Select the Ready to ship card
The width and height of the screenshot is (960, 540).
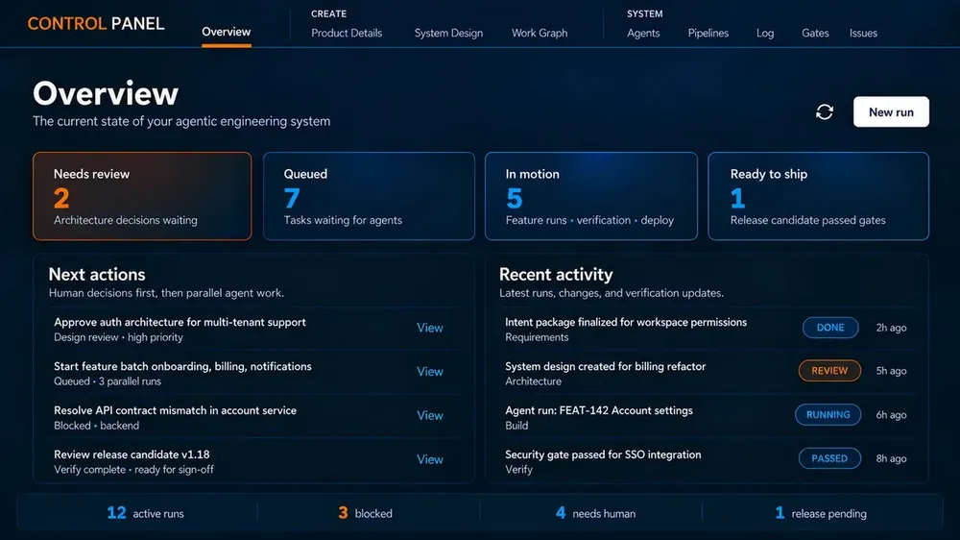pos(818,196)
